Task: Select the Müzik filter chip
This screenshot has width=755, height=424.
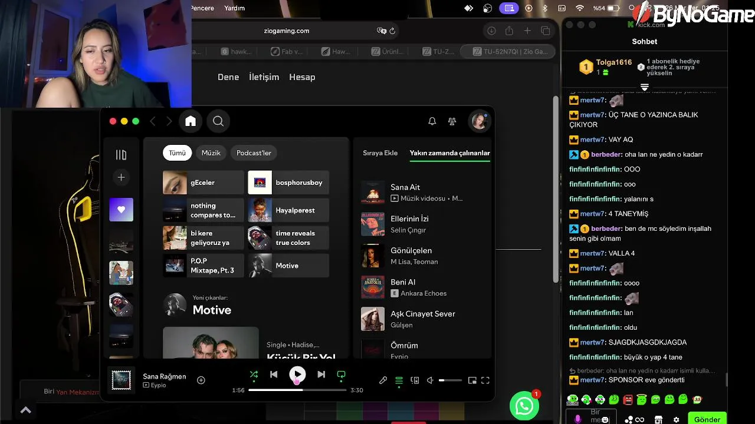Action: tap(211, 153)
